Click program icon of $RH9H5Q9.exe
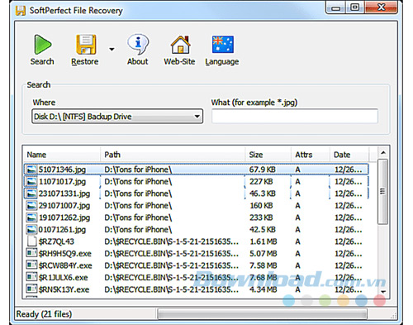 tap(31, 252)
